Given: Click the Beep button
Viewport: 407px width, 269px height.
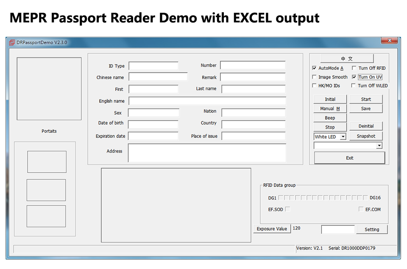Looking at the screenshot, I should [330, 118].
